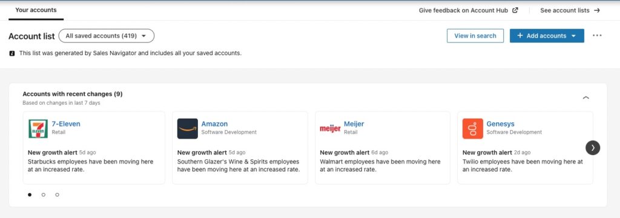The height and width of the screenshot is (218, 620).
Task: Click the Amazon logo icon
Action: tap(188, 128)
